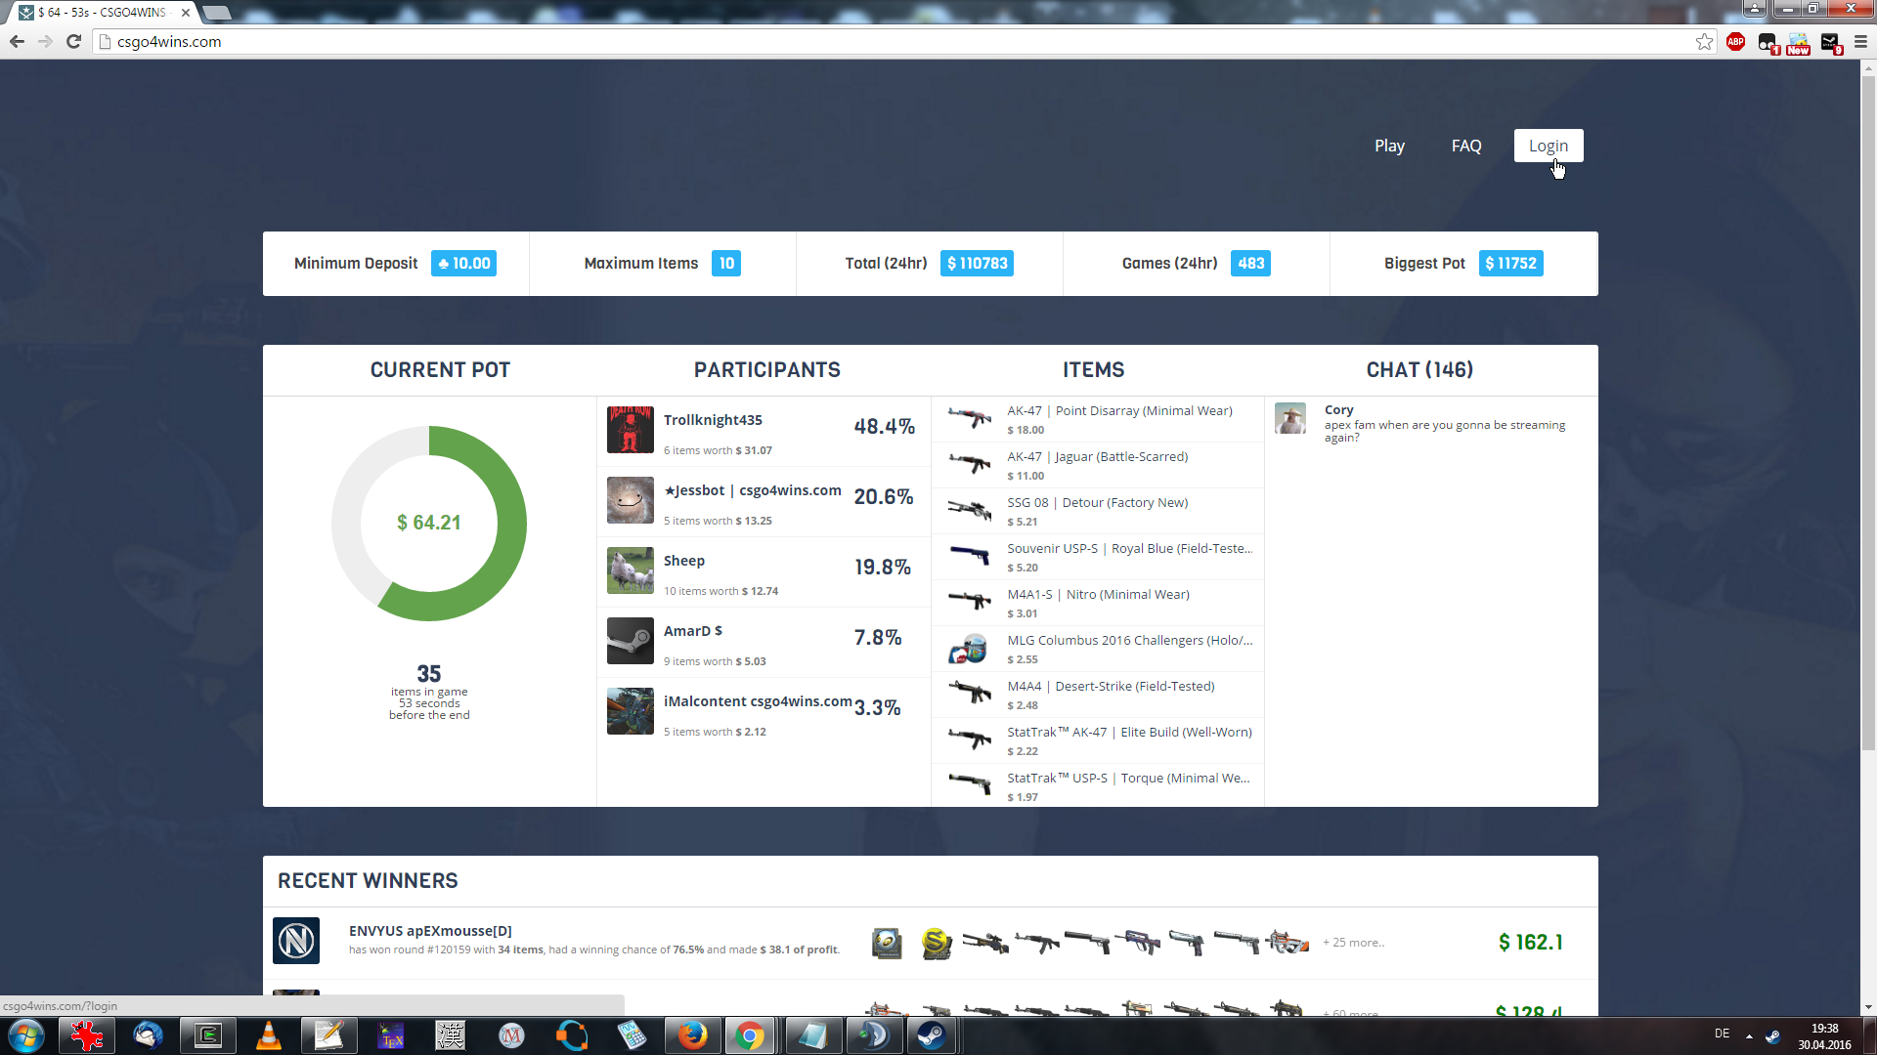Show hidden system tray icons arrow

click(x=1749, y=1035)
